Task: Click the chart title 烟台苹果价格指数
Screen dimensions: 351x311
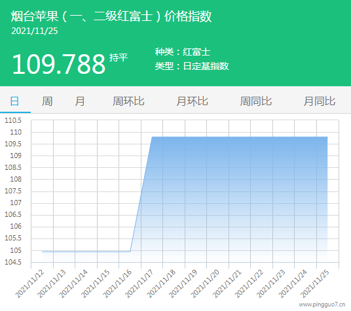Action: [x=111, y=16]
